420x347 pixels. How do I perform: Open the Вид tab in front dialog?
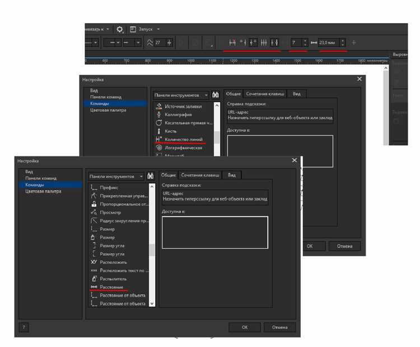pyautogui.click(x=231, y=175)
